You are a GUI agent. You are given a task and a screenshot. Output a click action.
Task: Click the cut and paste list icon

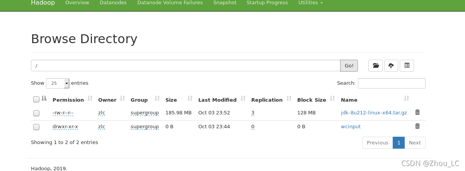(407, 65)
